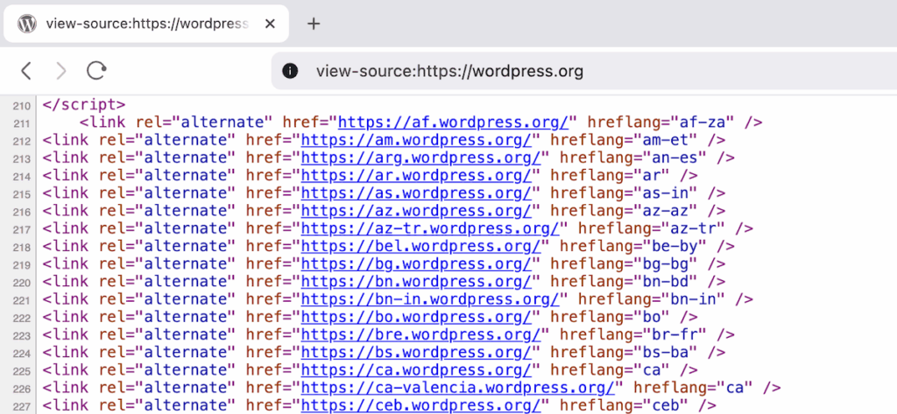The height and width of the screenshot is (414, 897).
Task: Click the site info icon in address bar
Action: [x=290, y=71]
